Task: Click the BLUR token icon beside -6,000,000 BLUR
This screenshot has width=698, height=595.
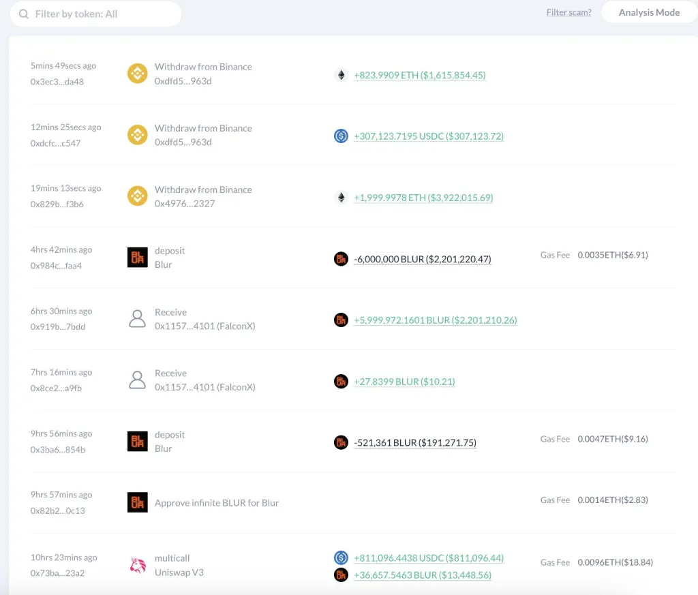Action: [341, 259]
